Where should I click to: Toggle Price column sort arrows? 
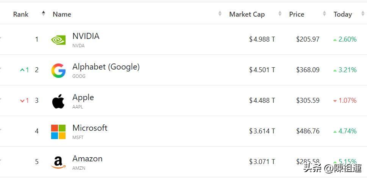325,14
